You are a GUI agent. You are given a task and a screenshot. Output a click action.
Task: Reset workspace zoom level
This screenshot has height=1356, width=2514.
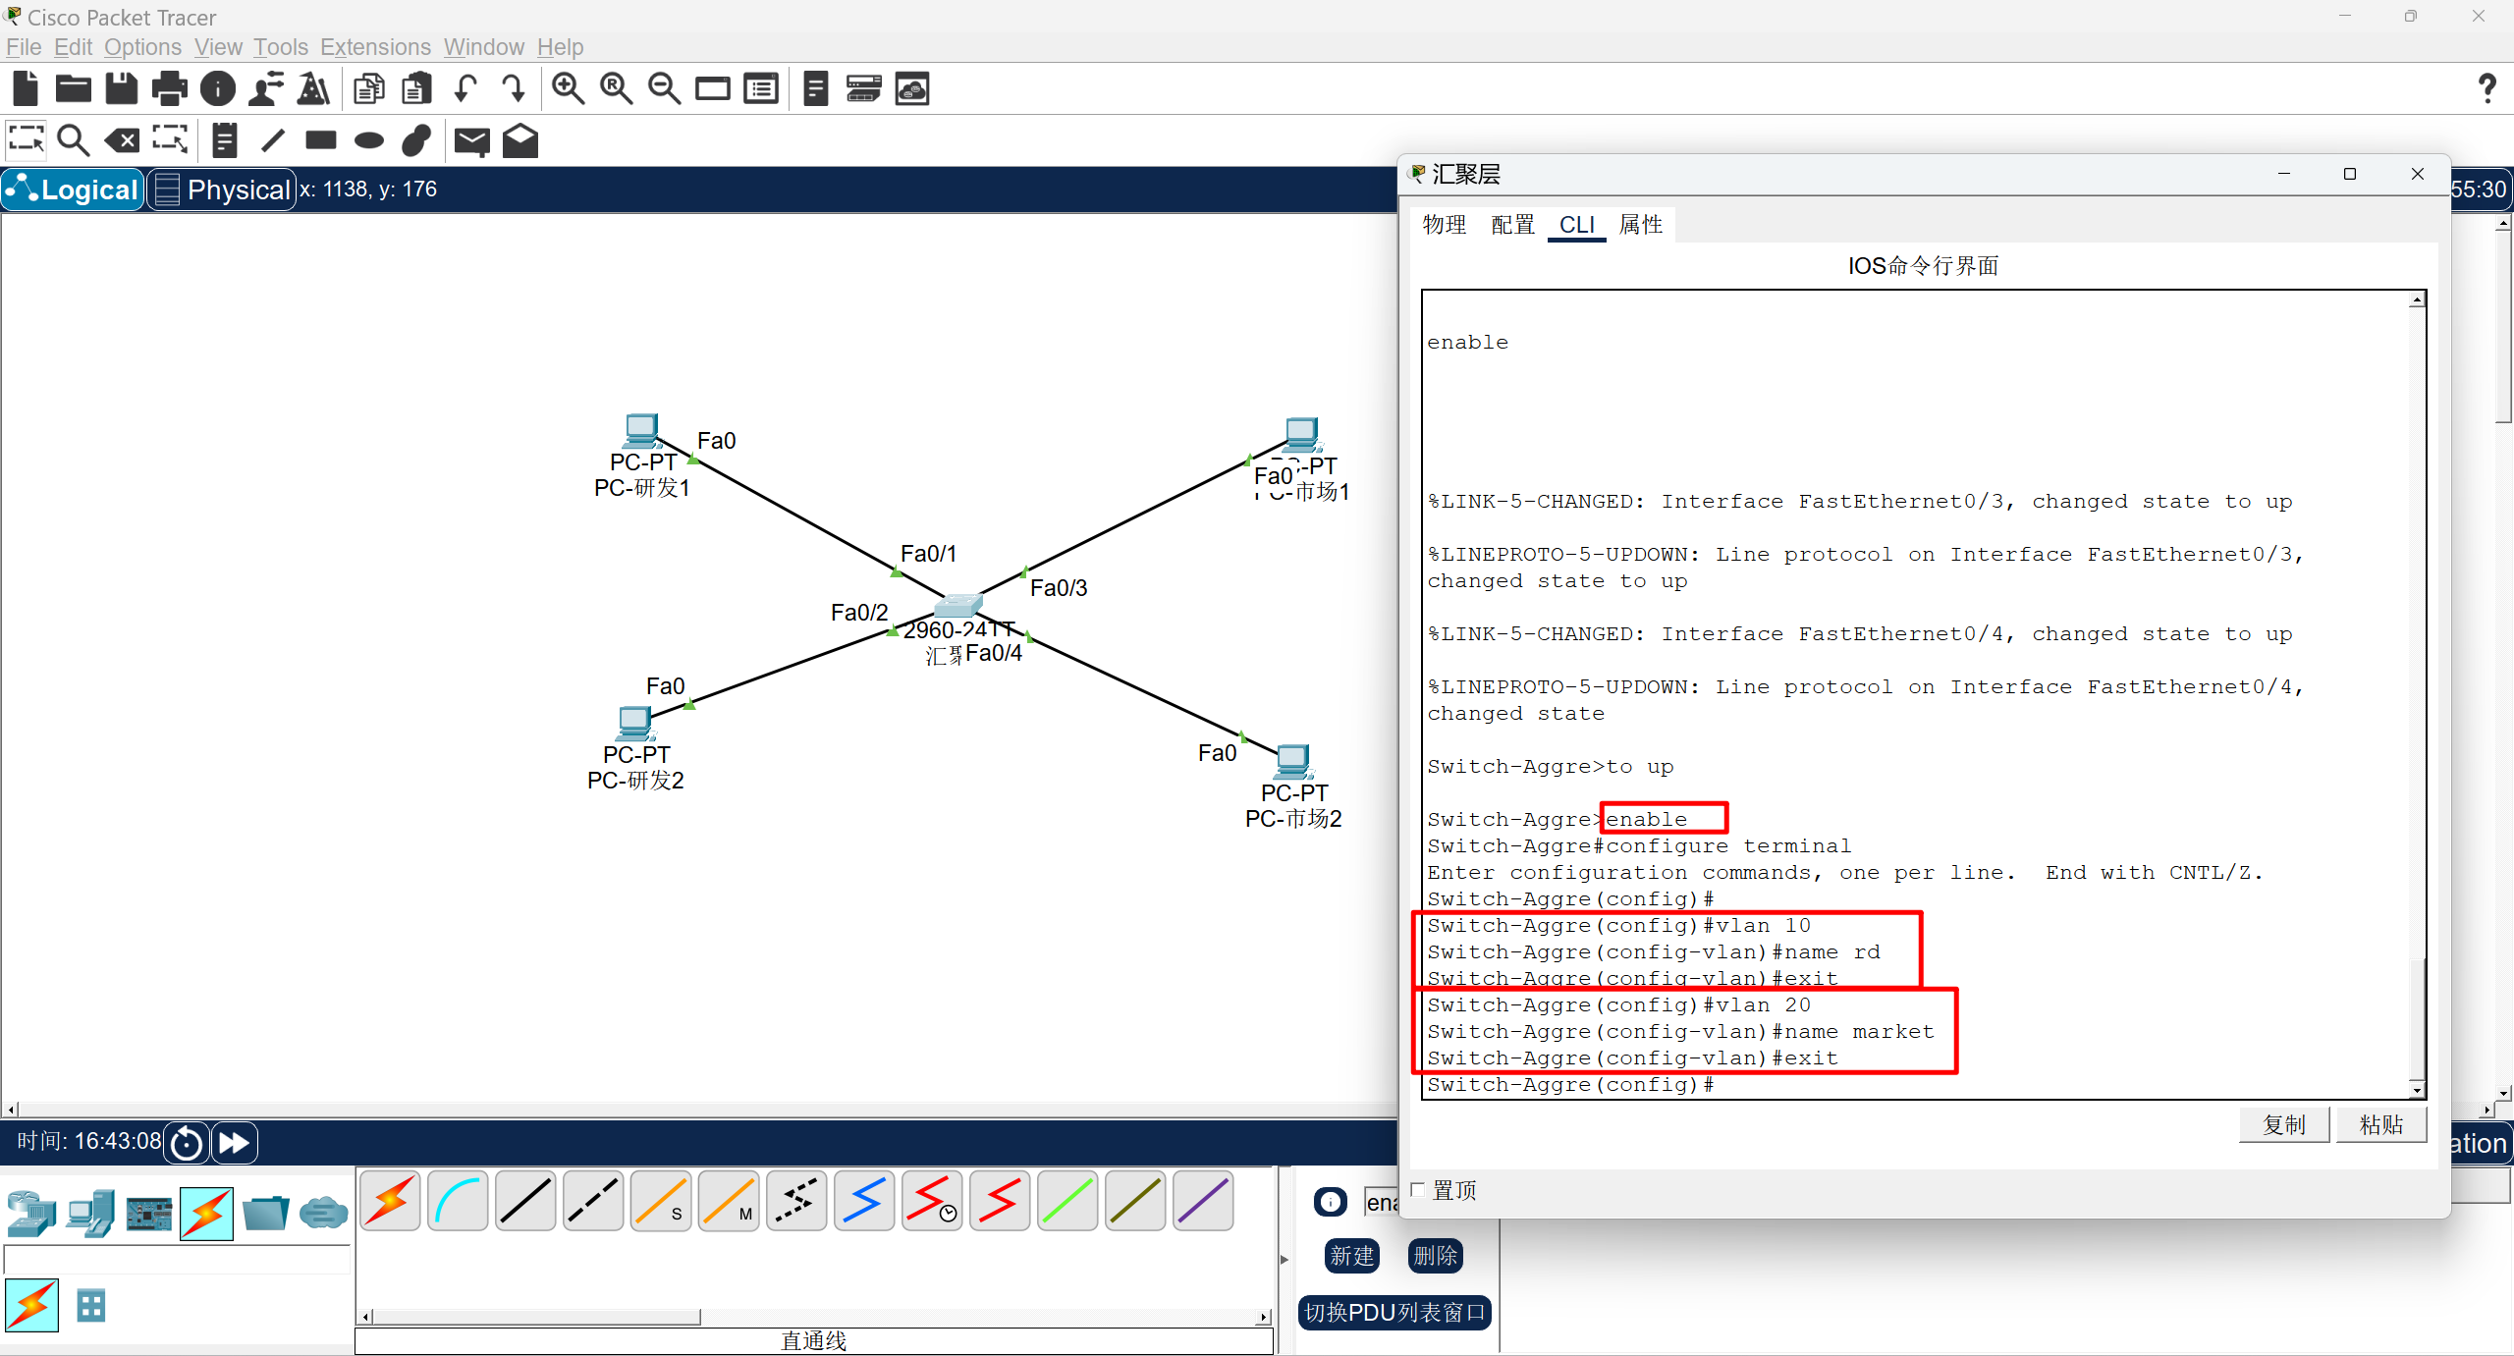617,89
